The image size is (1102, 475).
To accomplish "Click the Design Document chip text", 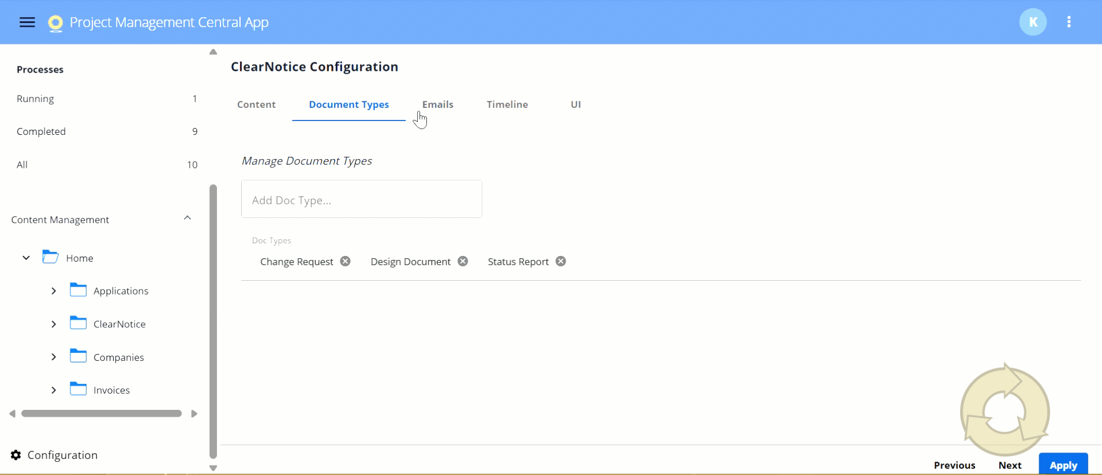I will coord(410,262).
